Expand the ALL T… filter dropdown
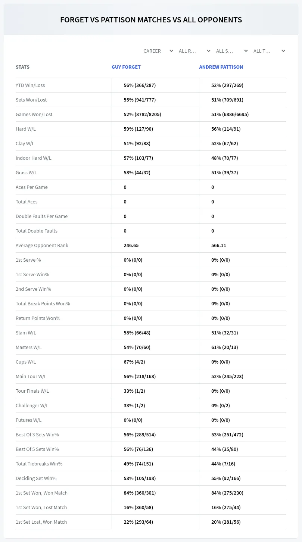 [x=268, y=51]
